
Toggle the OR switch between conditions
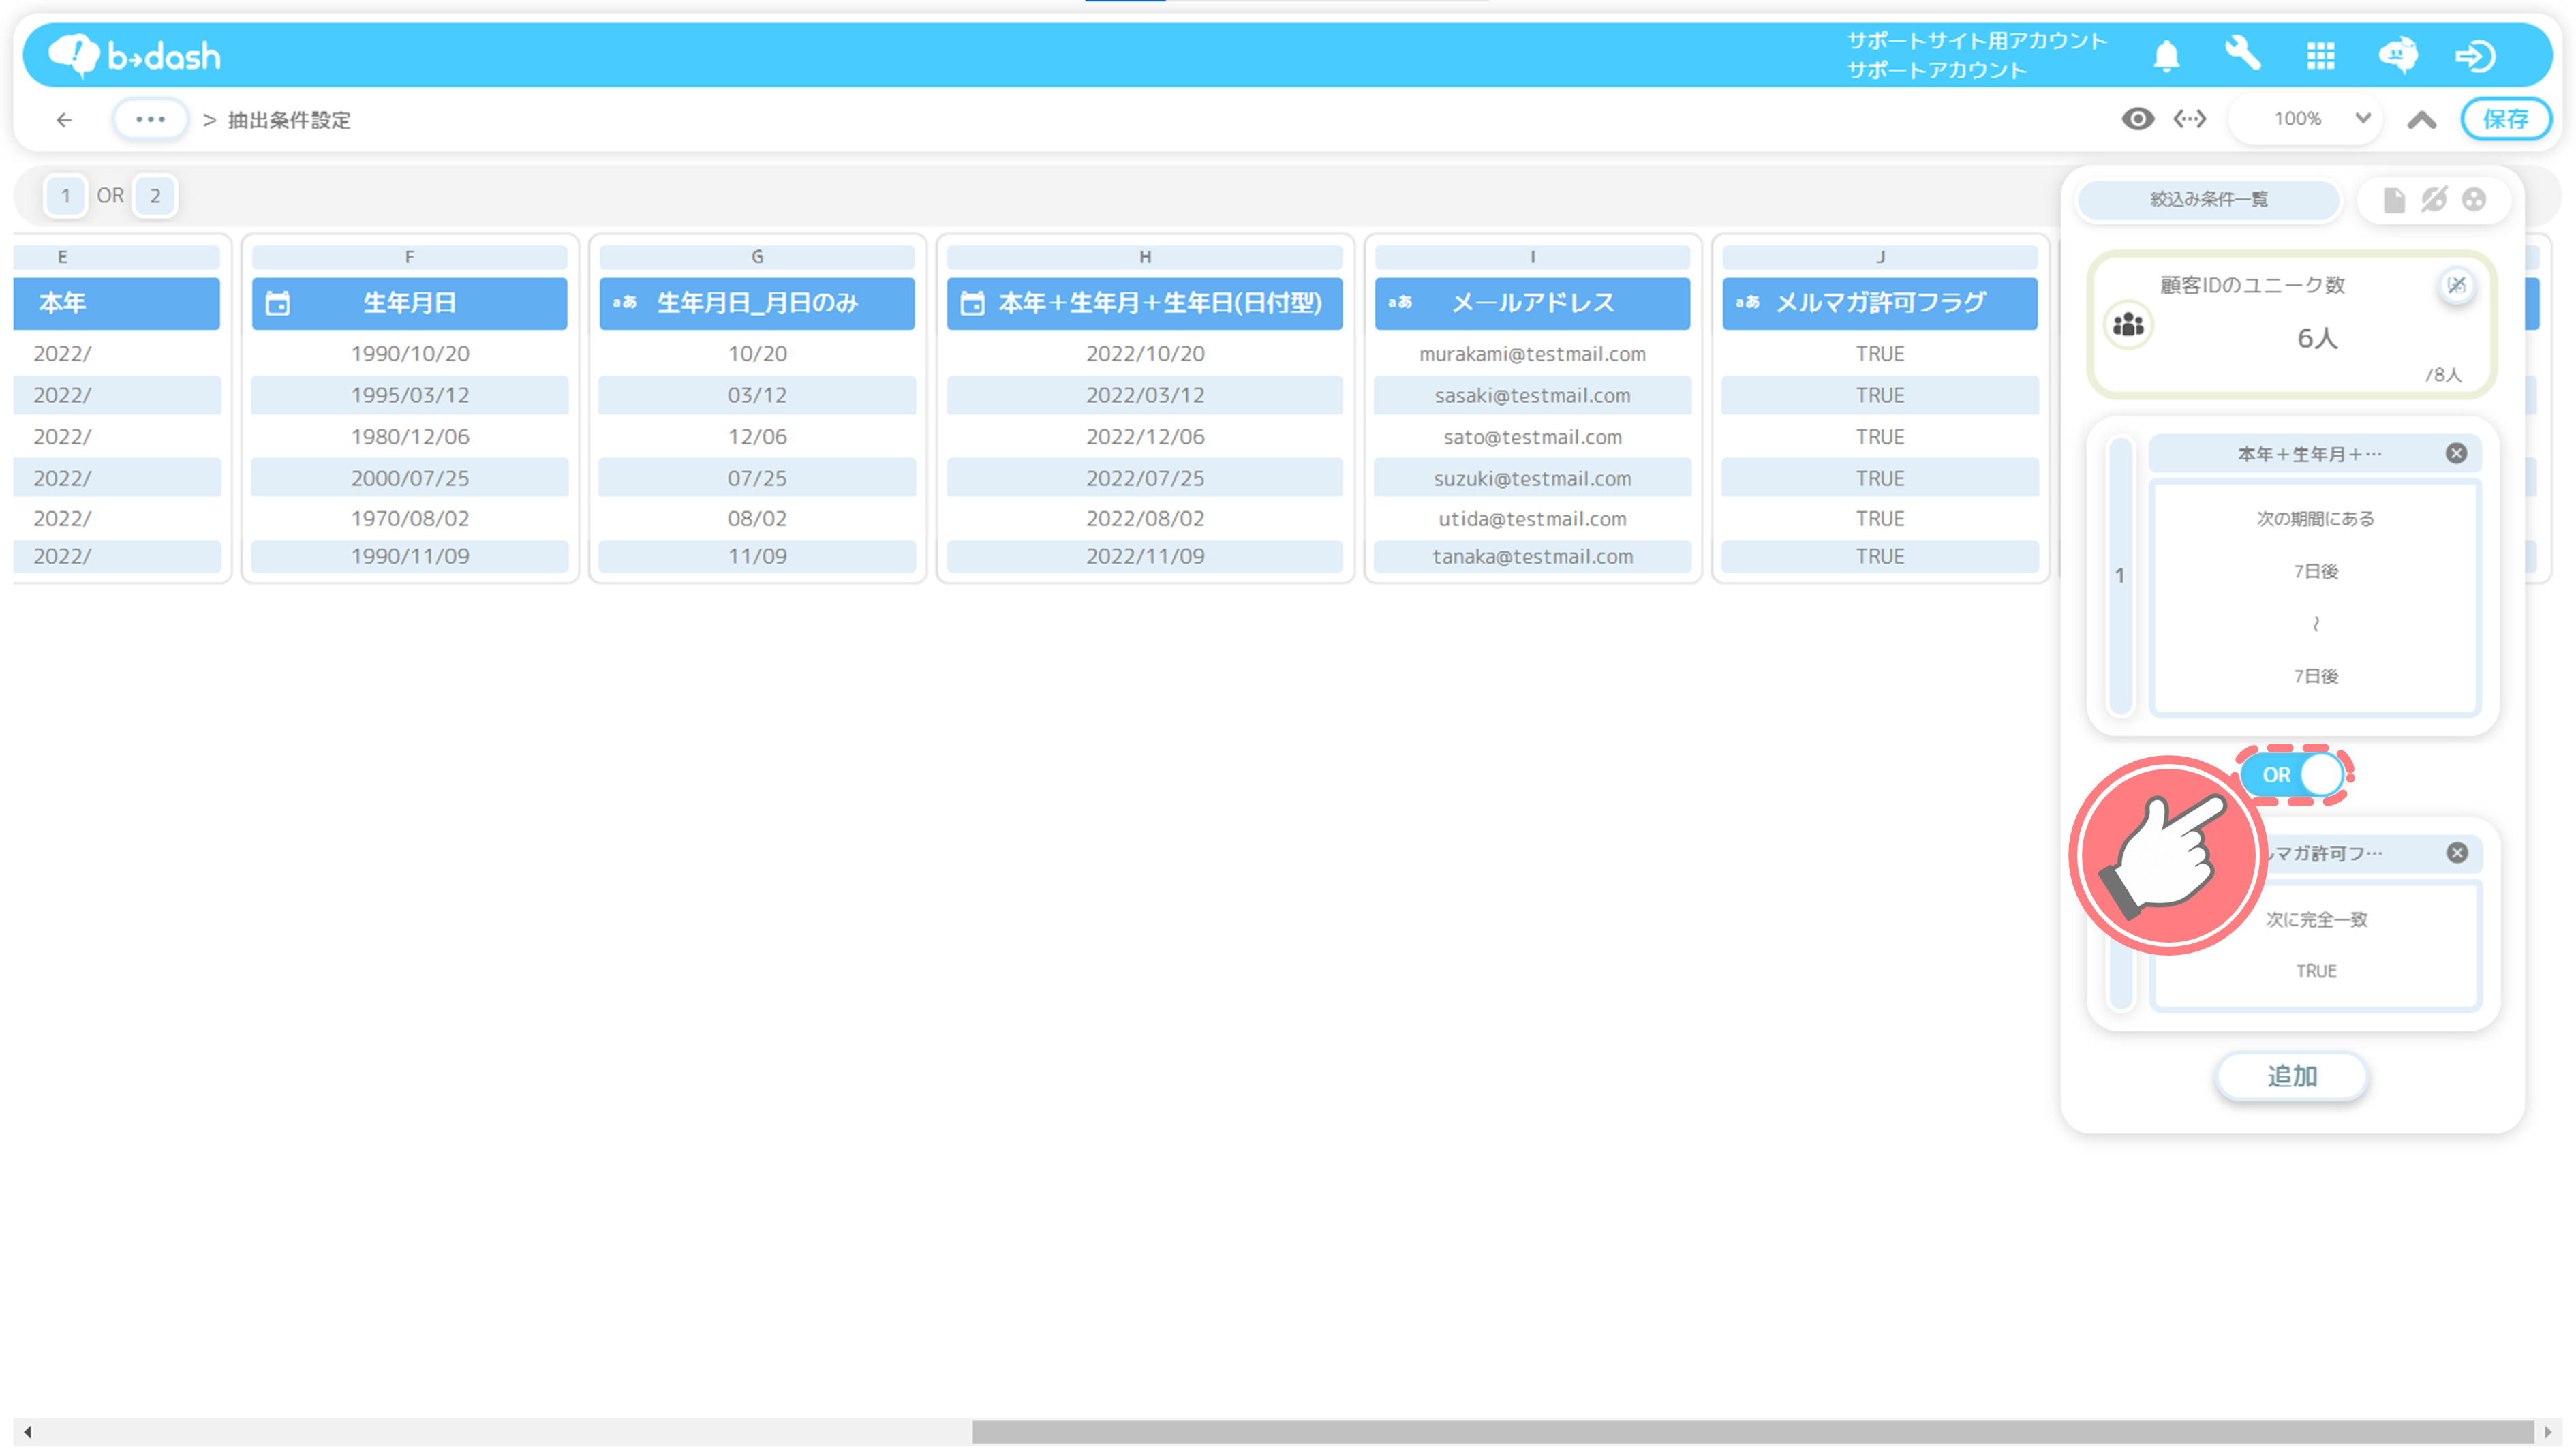click(2295, 775)
